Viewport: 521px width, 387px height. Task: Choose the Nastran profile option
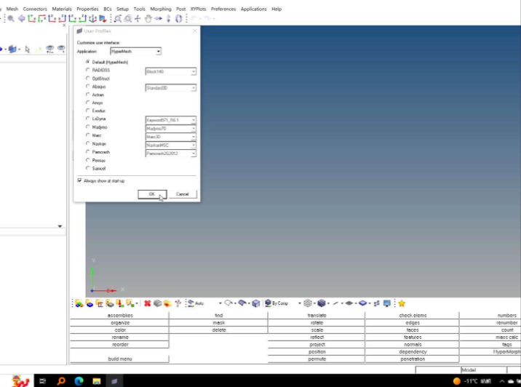(88, 143)
